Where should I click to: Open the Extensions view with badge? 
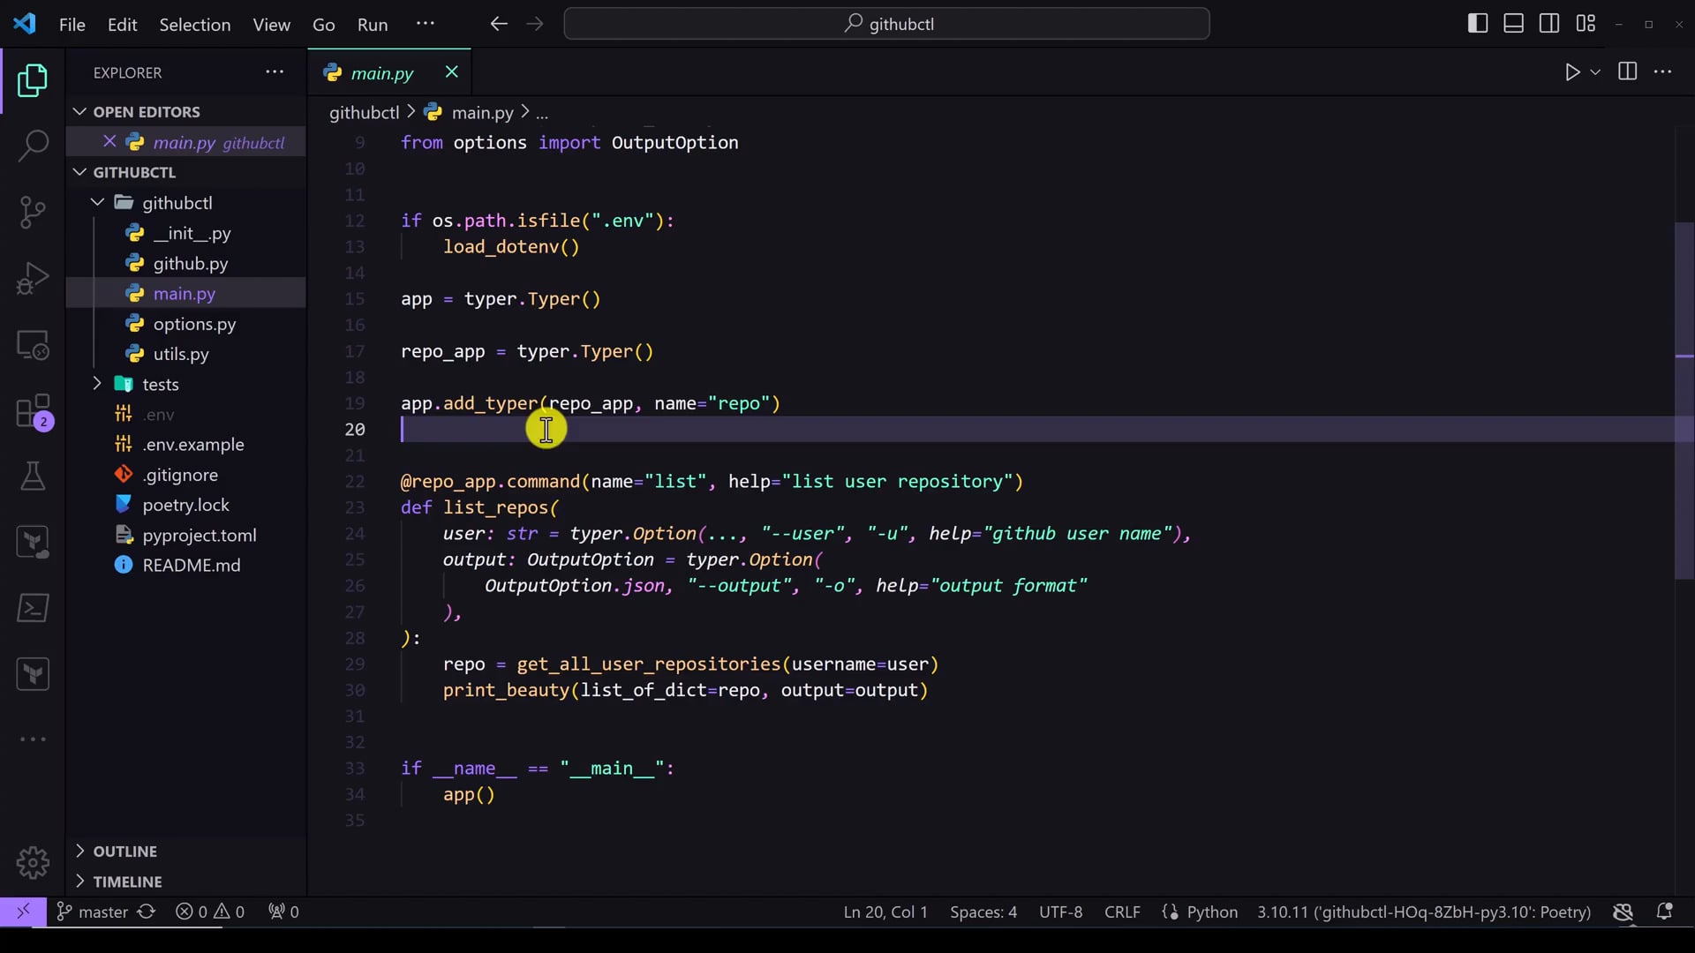(x=33, y=411)
